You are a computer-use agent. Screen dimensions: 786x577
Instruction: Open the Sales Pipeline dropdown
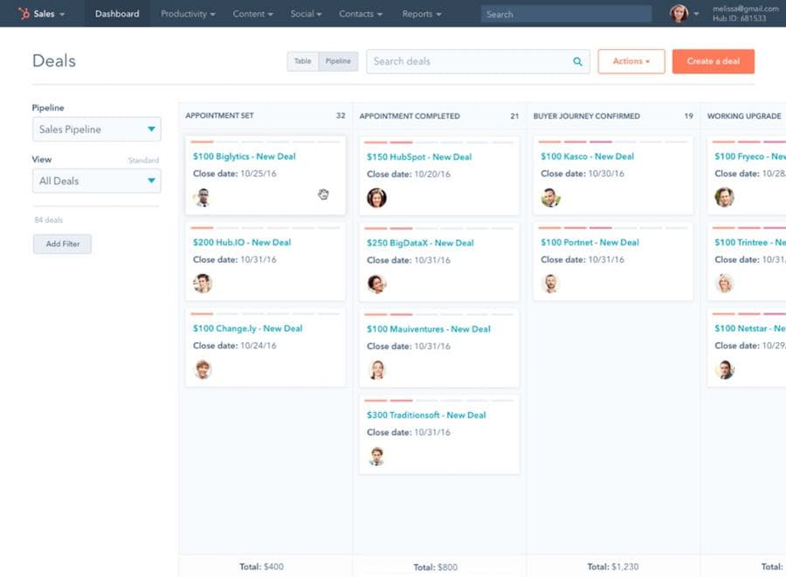[x=97, y=129]
